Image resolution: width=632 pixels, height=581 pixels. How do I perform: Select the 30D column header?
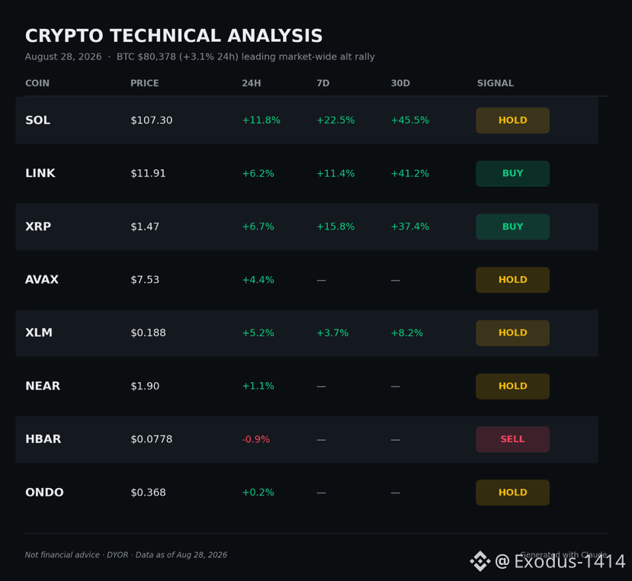(x=400, y=83)
